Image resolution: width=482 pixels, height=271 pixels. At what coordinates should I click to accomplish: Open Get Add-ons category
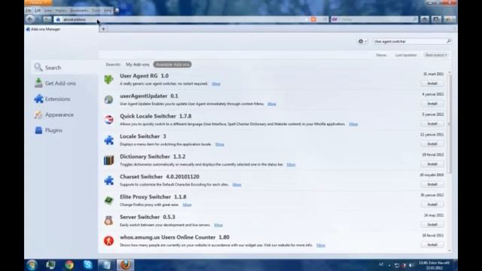[x=64, y=84]
